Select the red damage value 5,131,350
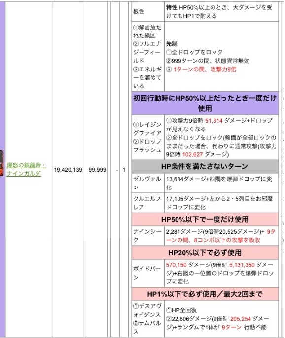Image resolution: width=285 pixels, height=338 pixels. [x=242, y=265]
